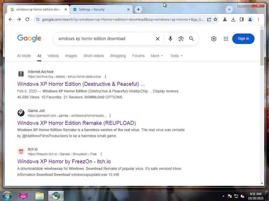This screenshot has width=269, height=201.
Task: Click the Google logo
Action: [29, 38]
